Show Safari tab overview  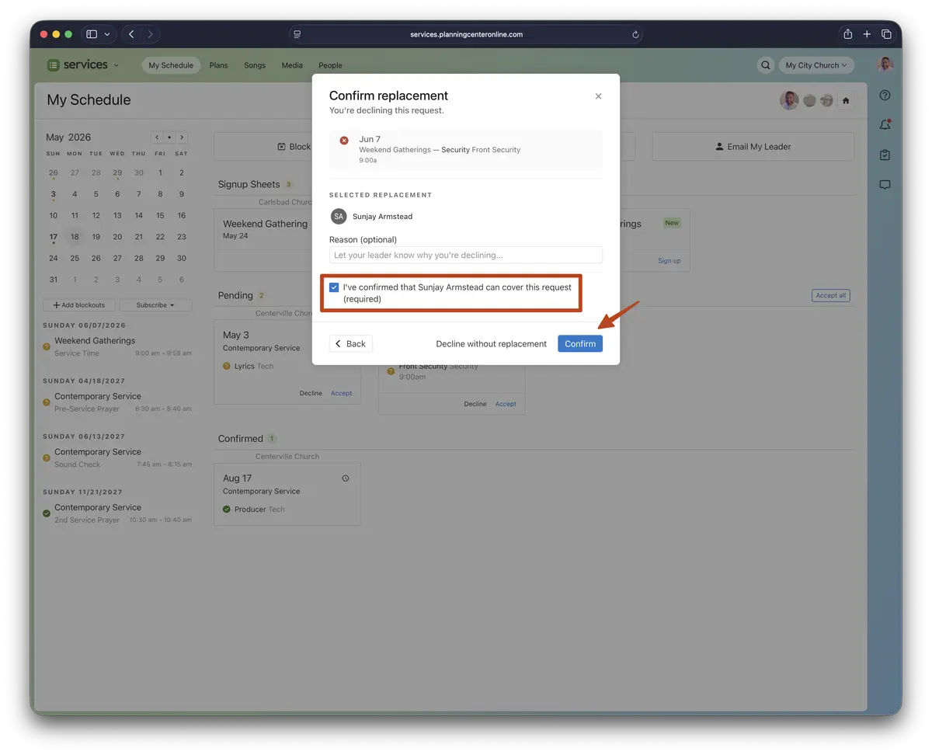(886, 34)
